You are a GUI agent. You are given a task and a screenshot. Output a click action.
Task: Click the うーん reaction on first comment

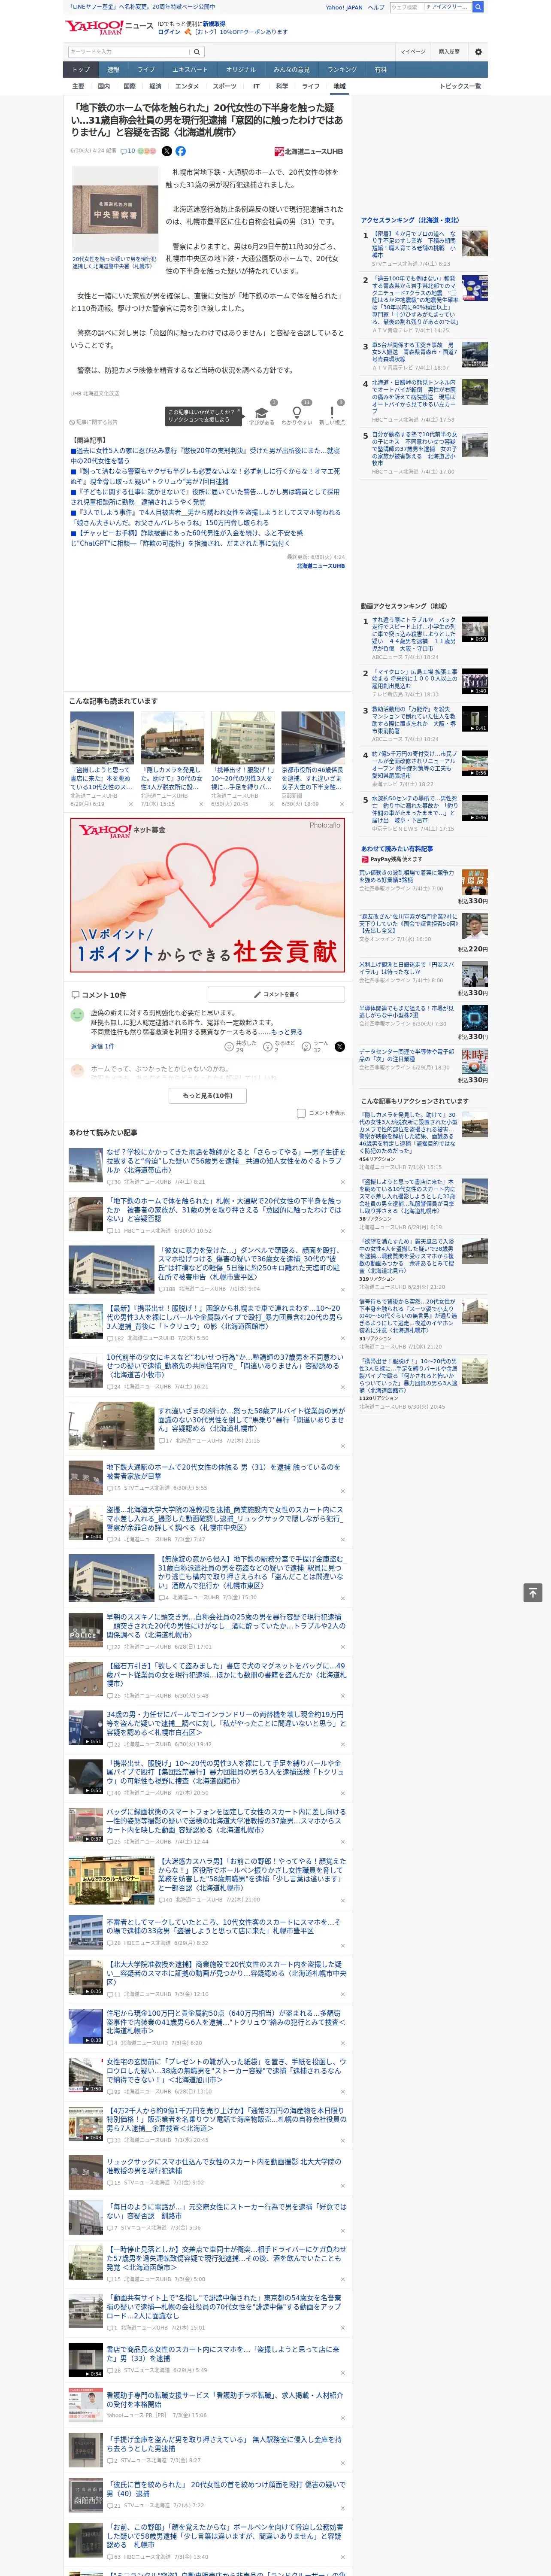(x=307, y=1047)
